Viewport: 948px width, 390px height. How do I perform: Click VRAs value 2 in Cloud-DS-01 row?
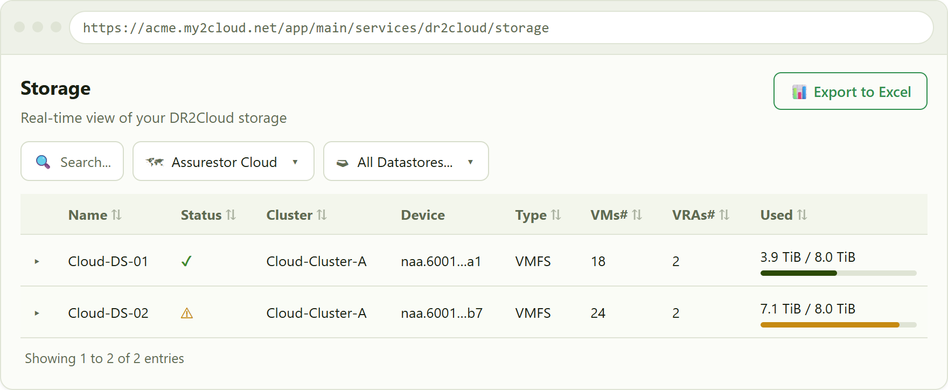[x=676, y=261]
